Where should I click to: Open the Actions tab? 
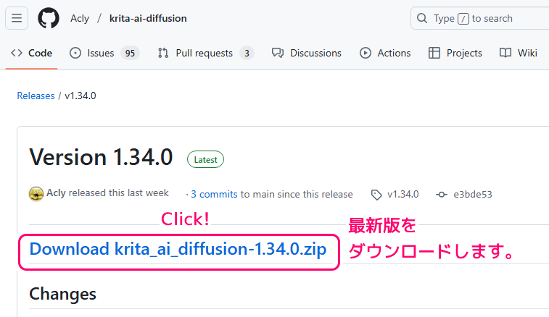[385, 53]
